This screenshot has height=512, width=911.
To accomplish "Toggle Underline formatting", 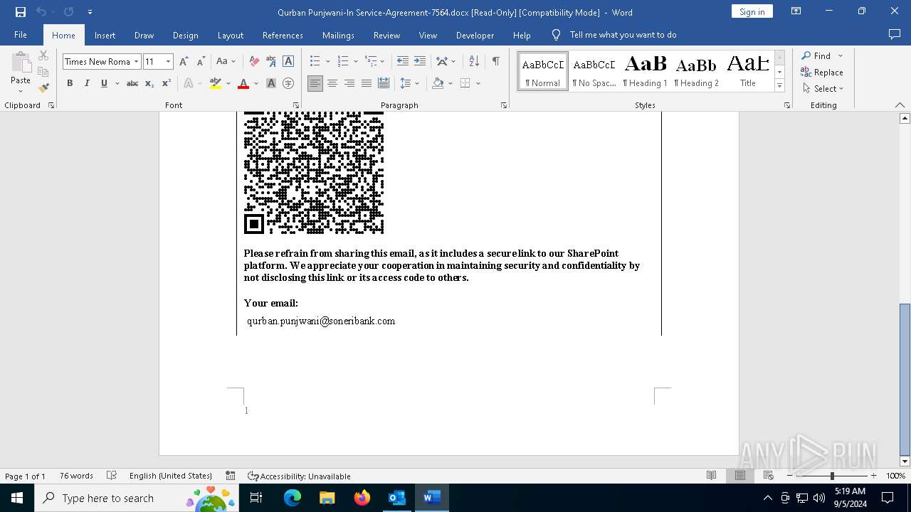I will 104,83.
